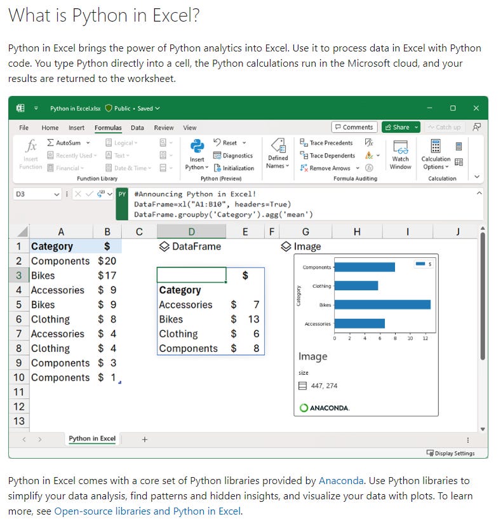503x526 pixels.
Task: Open the Comments pane button
Action: tap(354, 127)
